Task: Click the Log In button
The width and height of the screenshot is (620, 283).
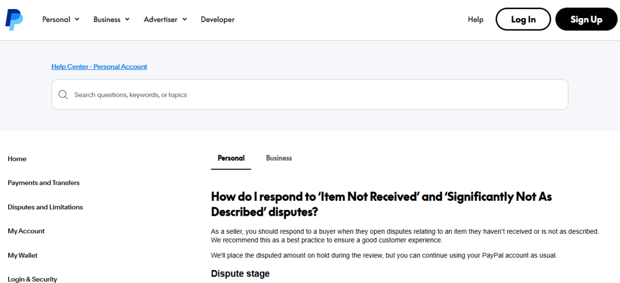Action: pos(523,19)
